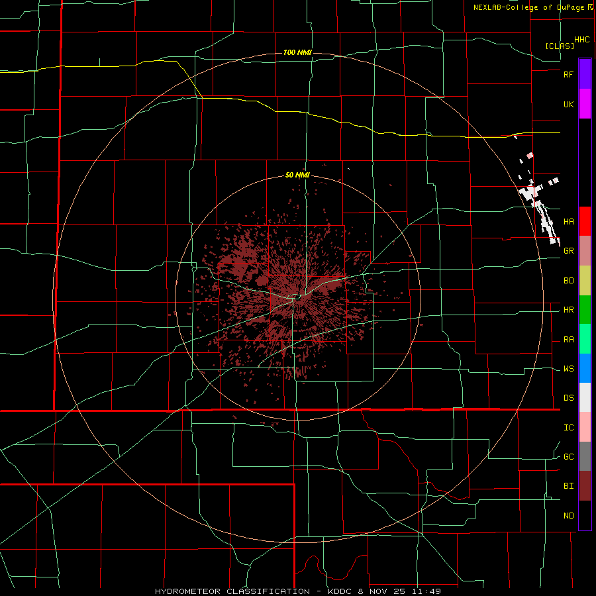
Task: Select the white DS legend swatch
Action: [585, 397]
